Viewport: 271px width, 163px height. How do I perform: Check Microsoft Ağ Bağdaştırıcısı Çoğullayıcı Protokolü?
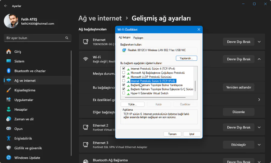click(x=123, y=72)
